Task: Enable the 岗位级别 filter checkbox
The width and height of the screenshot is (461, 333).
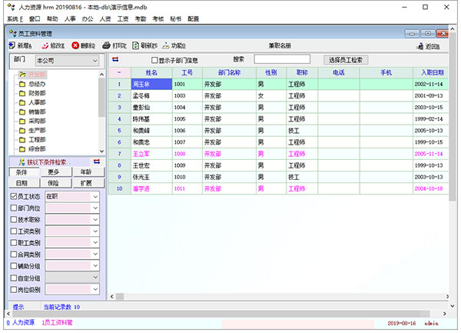Action: (14, 289)
